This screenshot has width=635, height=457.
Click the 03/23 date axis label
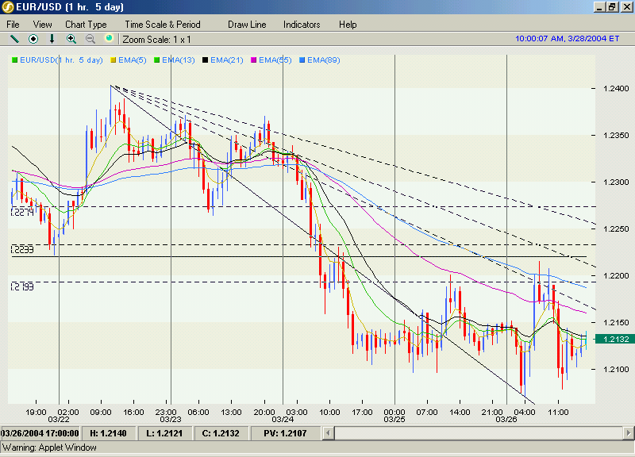click(x=171, y=420)
